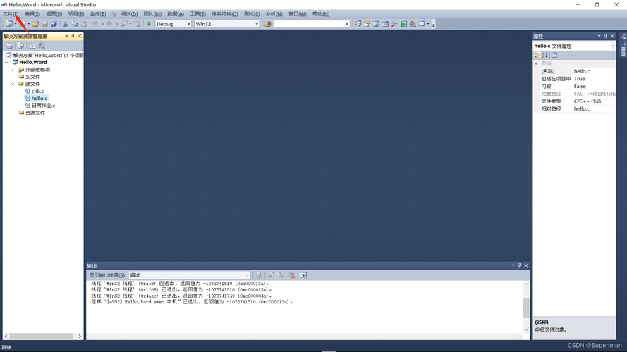Toggle Categorized view in Properties panel
The width and height of the screenshot is (627, 352).
pos(537,55)
